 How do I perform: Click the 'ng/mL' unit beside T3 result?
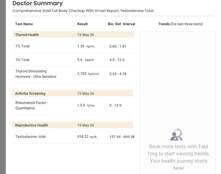(90, 46)
